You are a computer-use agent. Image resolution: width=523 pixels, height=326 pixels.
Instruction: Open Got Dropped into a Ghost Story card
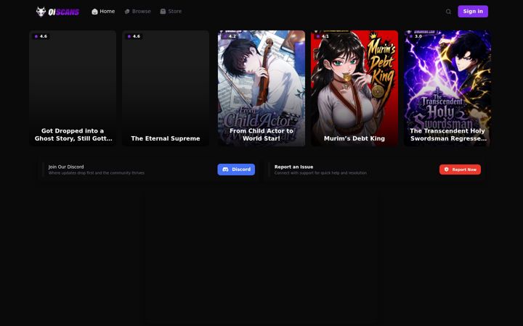click(73, 88)
